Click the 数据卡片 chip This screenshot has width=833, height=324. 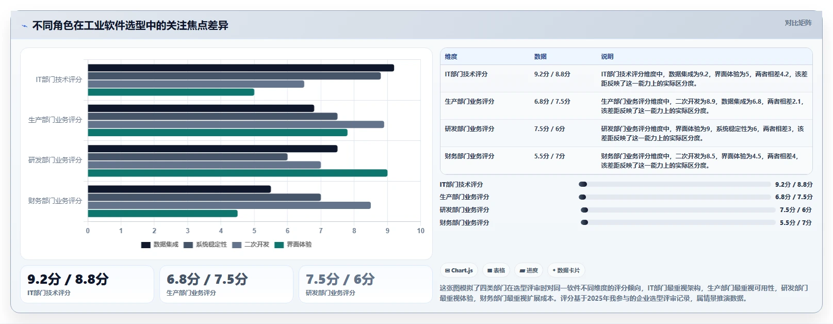566,270
